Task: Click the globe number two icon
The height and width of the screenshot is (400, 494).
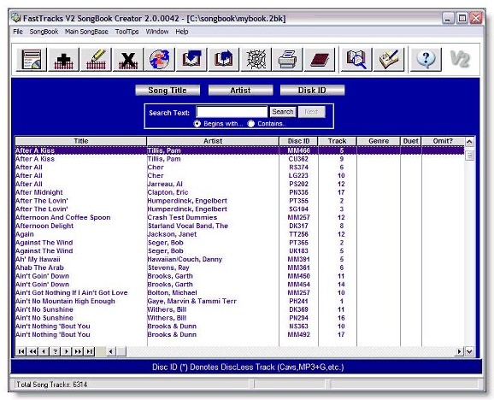Action: pos(160,59)
